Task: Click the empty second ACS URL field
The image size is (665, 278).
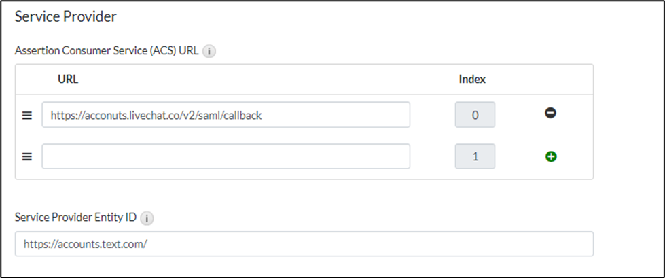Action: pos(226,156)
